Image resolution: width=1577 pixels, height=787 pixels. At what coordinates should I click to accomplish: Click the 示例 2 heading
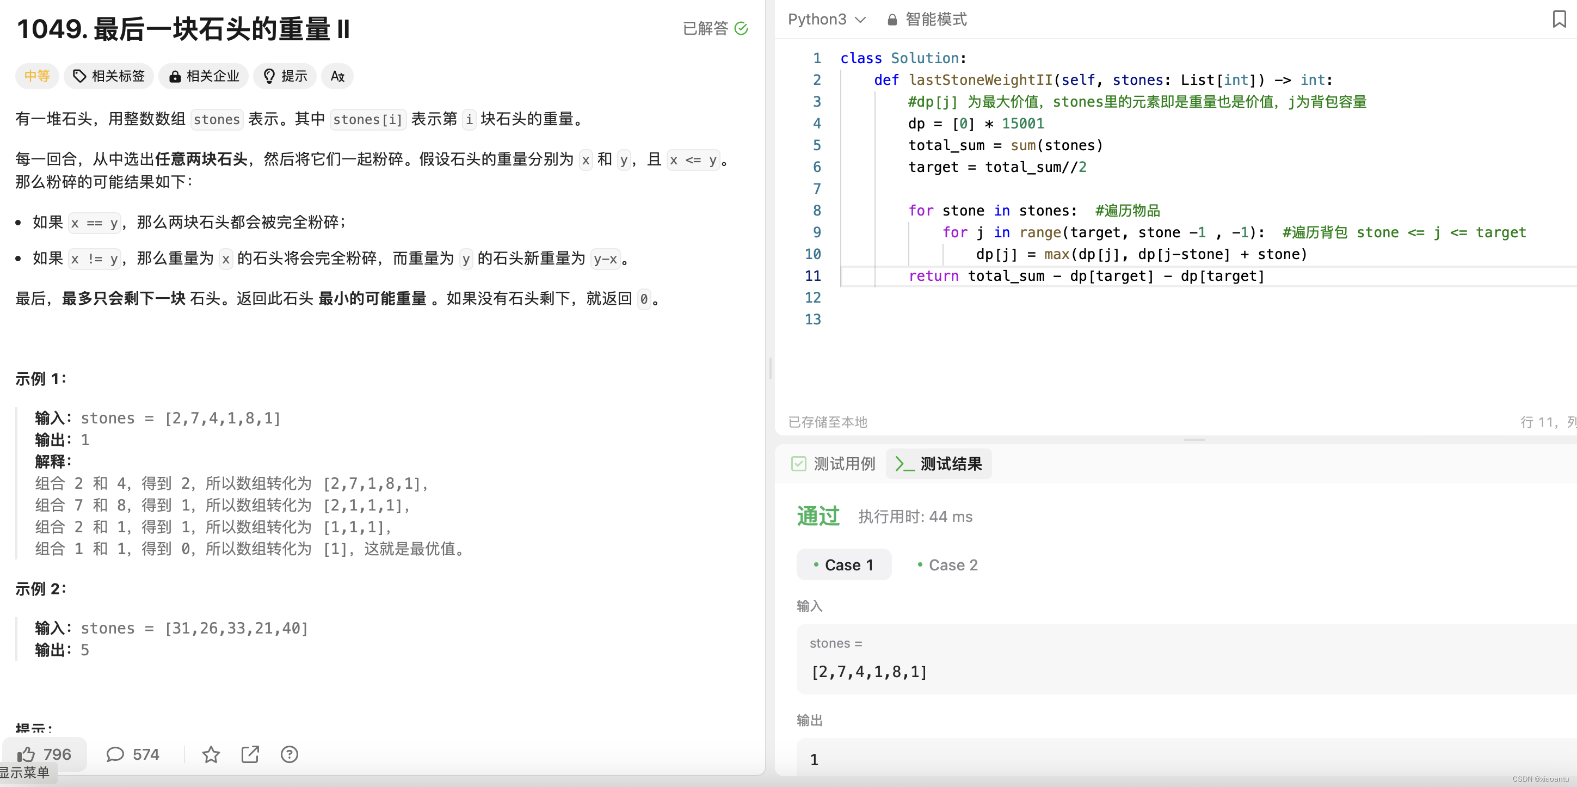[40, 588]
